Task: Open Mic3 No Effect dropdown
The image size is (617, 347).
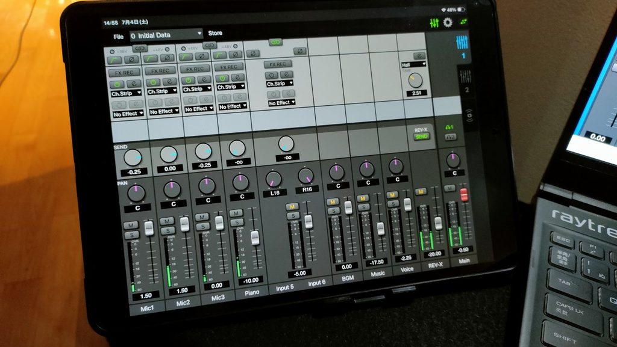Action: [x=199, y=109]
